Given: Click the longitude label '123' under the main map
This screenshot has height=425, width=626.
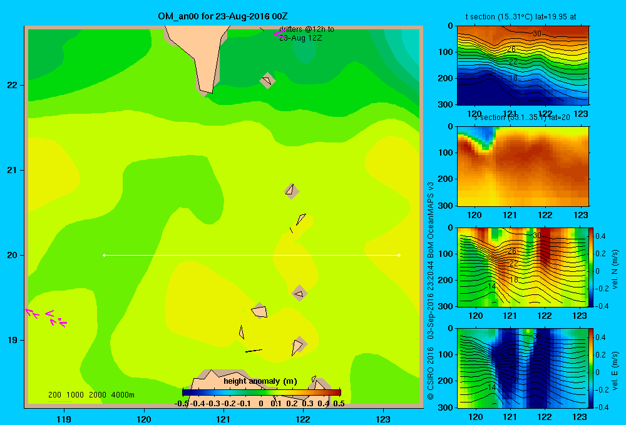Looking at the screenshot, I should click(x=383, y=419).
